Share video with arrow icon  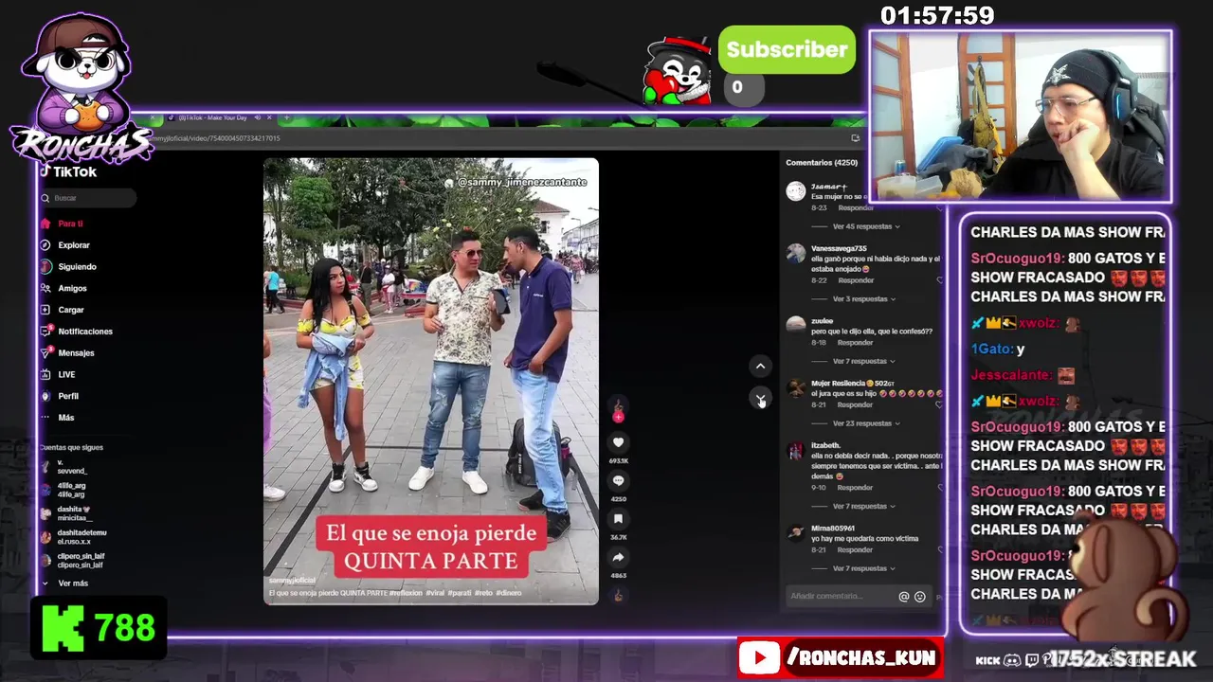click(x=618, y=558)
